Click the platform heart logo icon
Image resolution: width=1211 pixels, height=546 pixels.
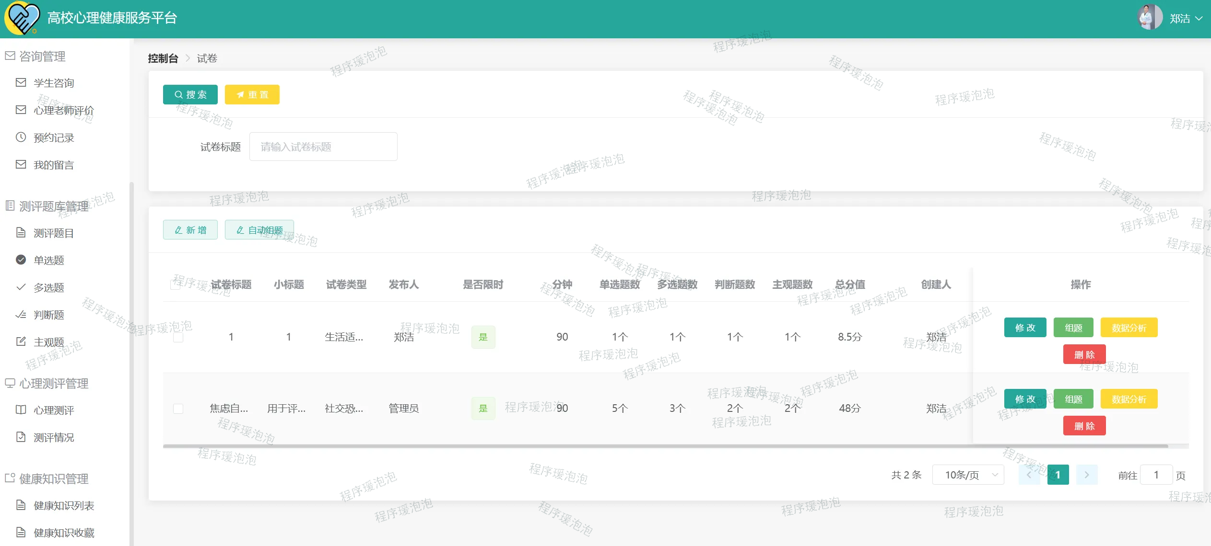click(x=22, y=18)
